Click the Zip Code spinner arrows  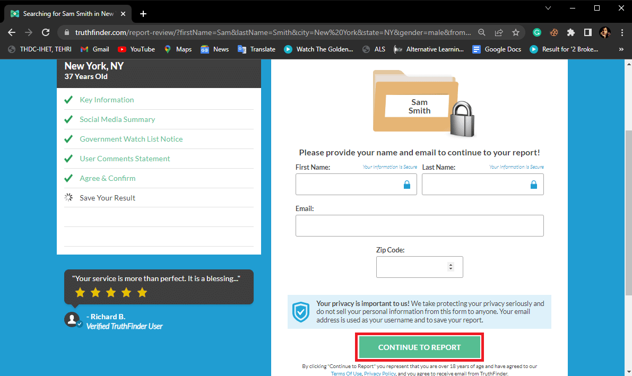[451, 267]
